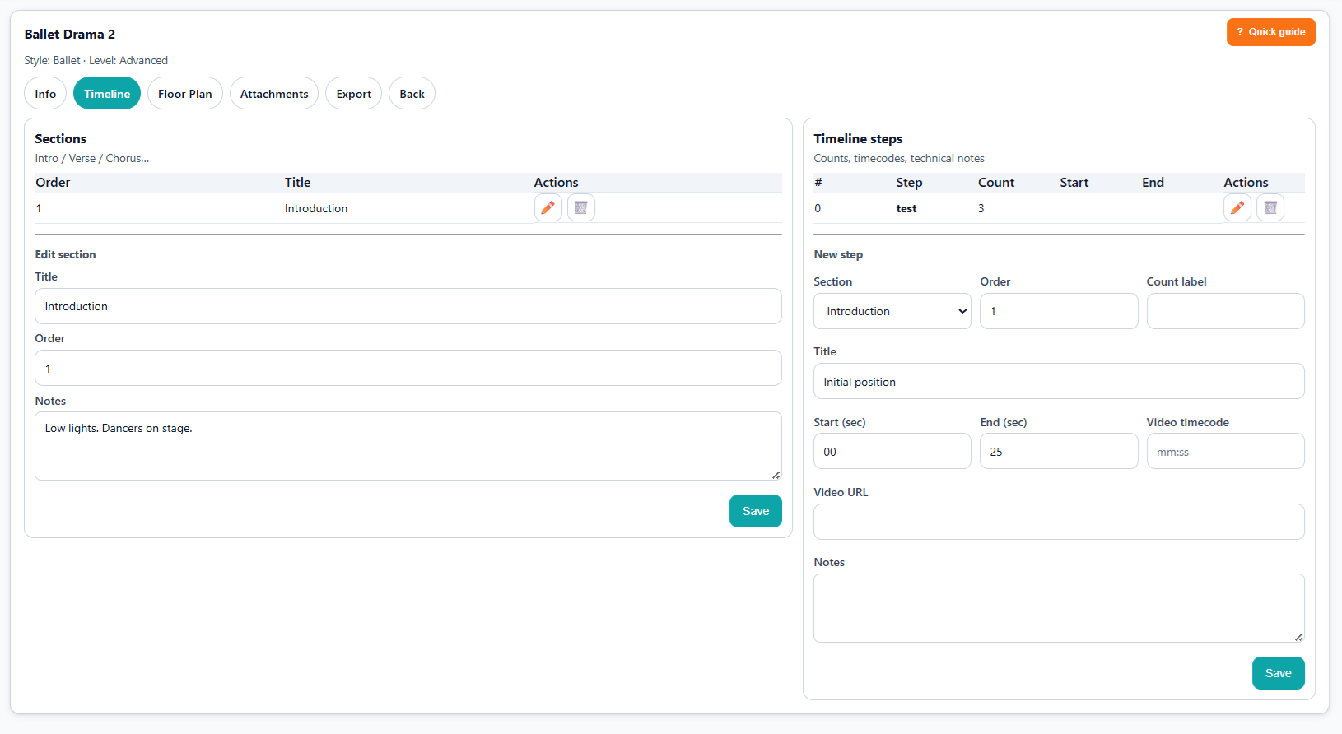The image size is (1342, 734).
Task: Click the section Notes textarea with 'Low lights'
Action: (x=408, y=446)
